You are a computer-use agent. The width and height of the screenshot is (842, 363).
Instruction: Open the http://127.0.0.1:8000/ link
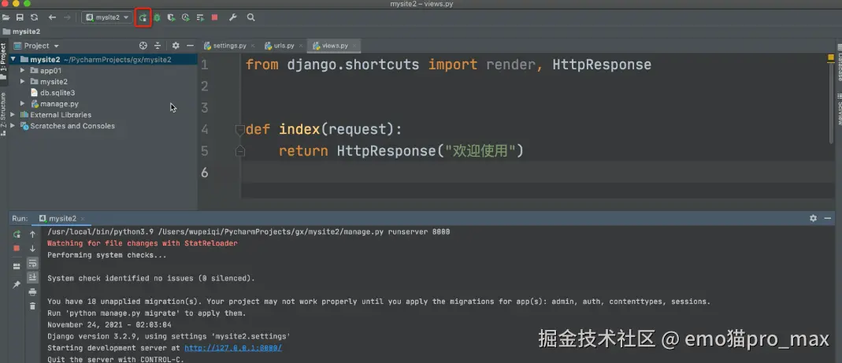233,348
